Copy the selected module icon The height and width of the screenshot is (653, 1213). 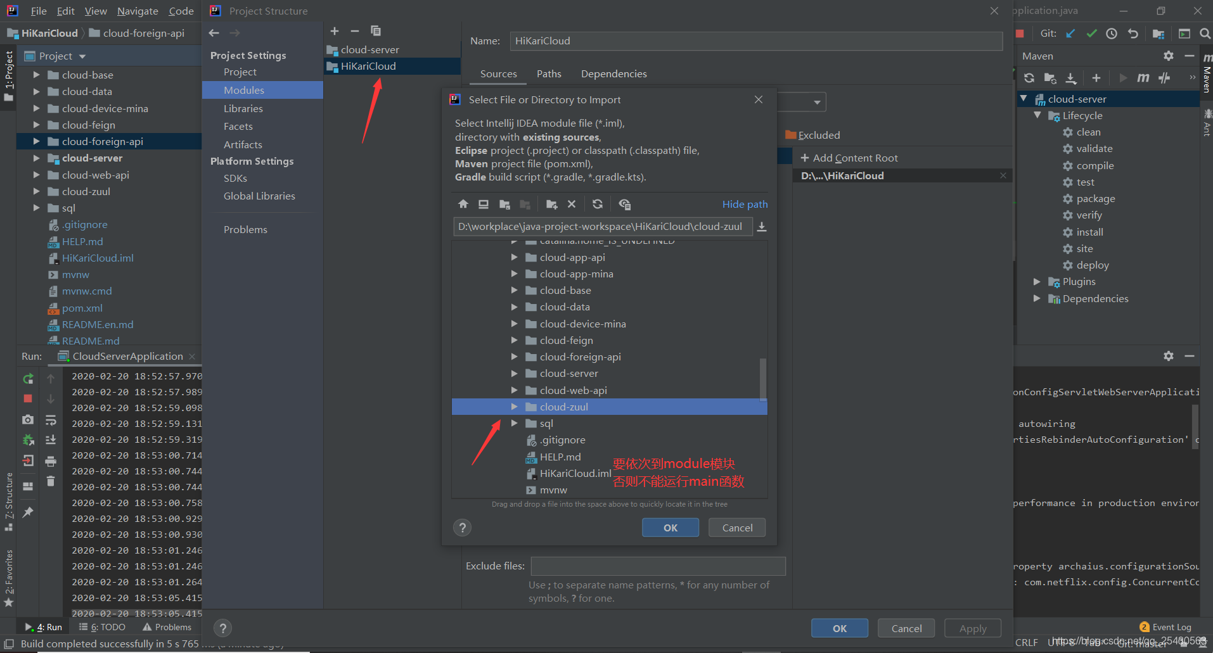point(376,31)
